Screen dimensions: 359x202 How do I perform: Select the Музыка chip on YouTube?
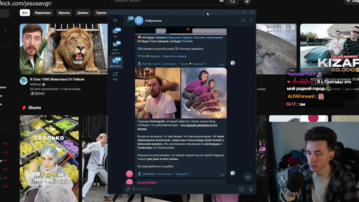tap(64, 13)
